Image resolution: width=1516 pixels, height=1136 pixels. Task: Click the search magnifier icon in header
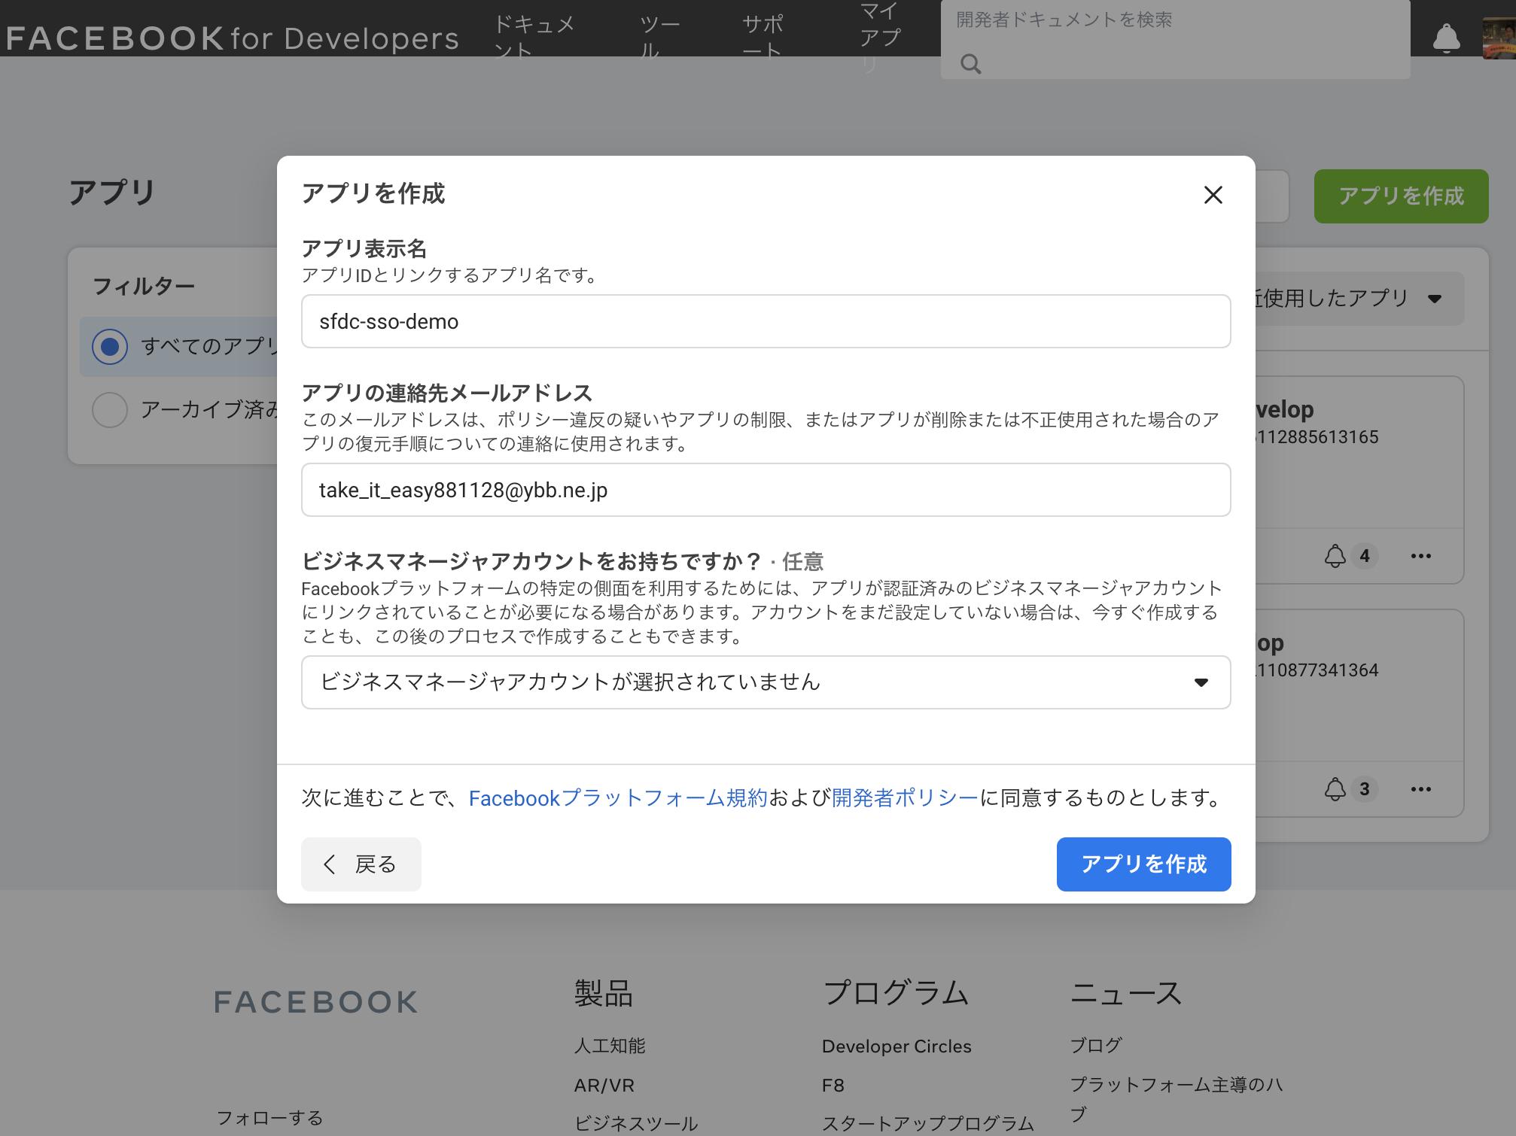point(971,64)
